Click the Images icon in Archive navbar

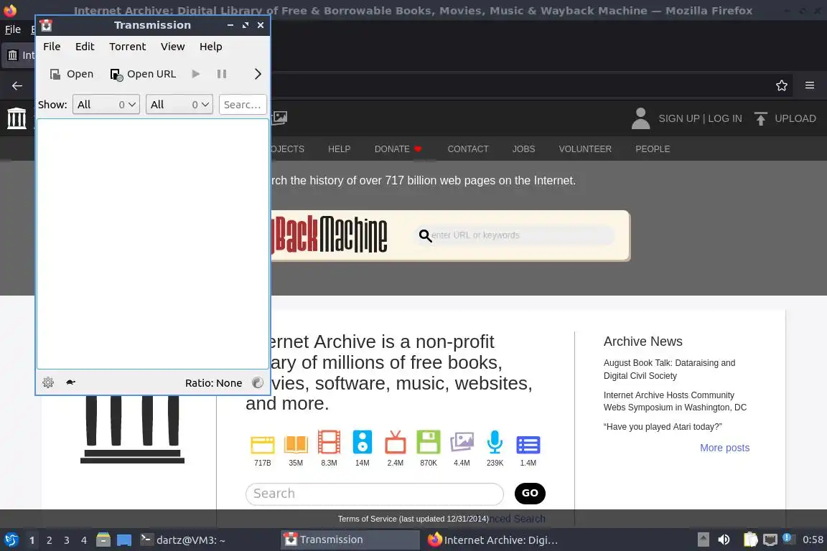coord(279,118)
